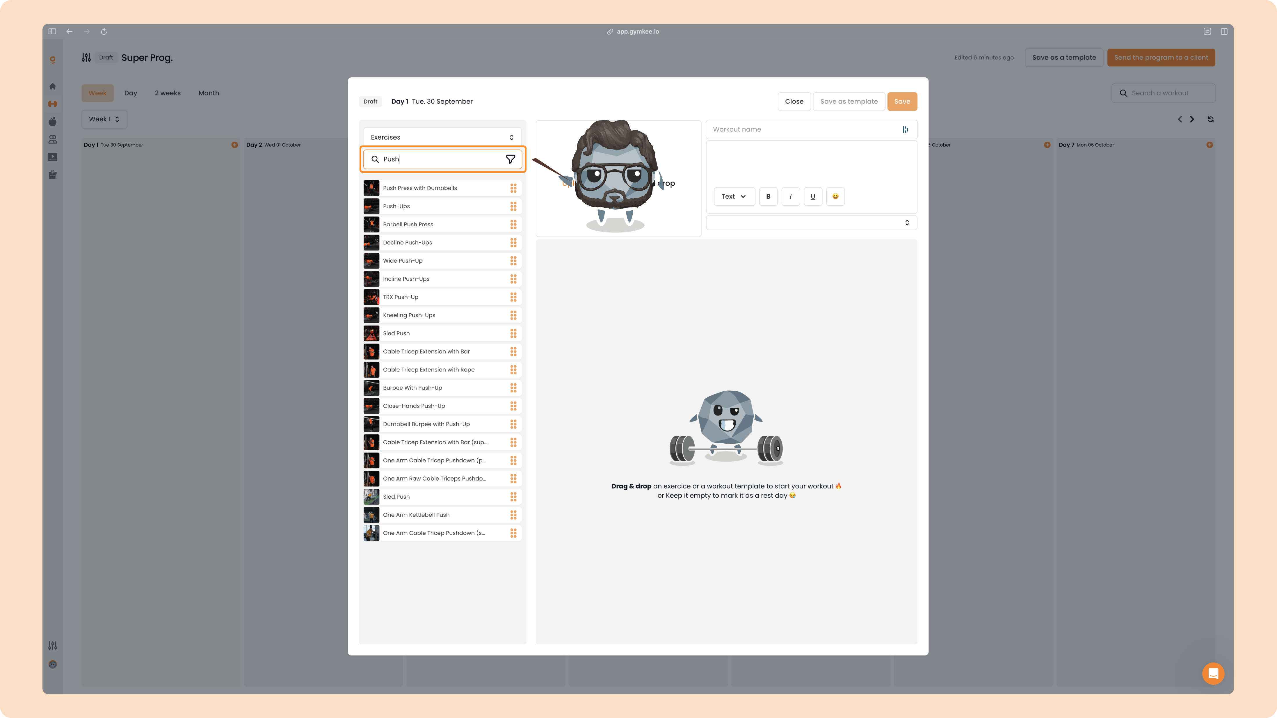Image resolution: width=1277 pixels, height=718 pixels.
Task: Open the gift icon in sidebar
Action: click(x=53, y=175)
